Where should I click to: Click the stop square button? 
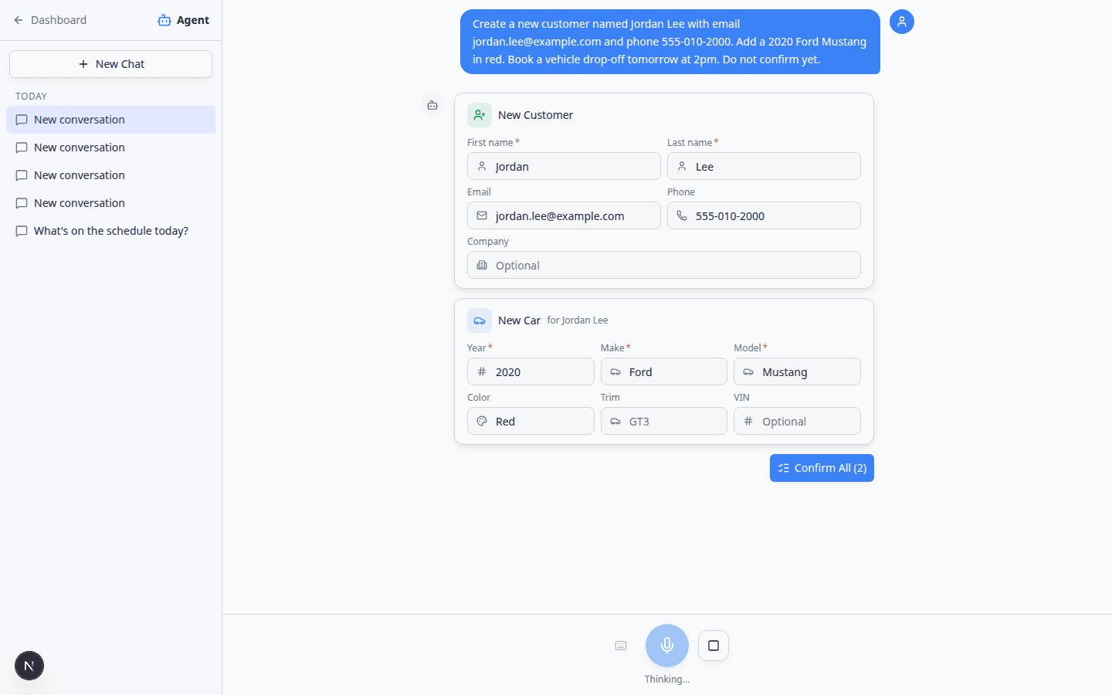pyautogui.click(x=714, y=646)
